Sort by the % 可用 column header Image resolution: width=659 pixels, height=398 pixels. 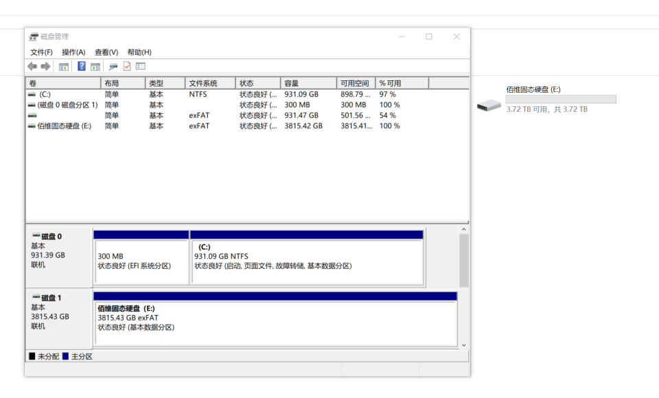[402, 83]
